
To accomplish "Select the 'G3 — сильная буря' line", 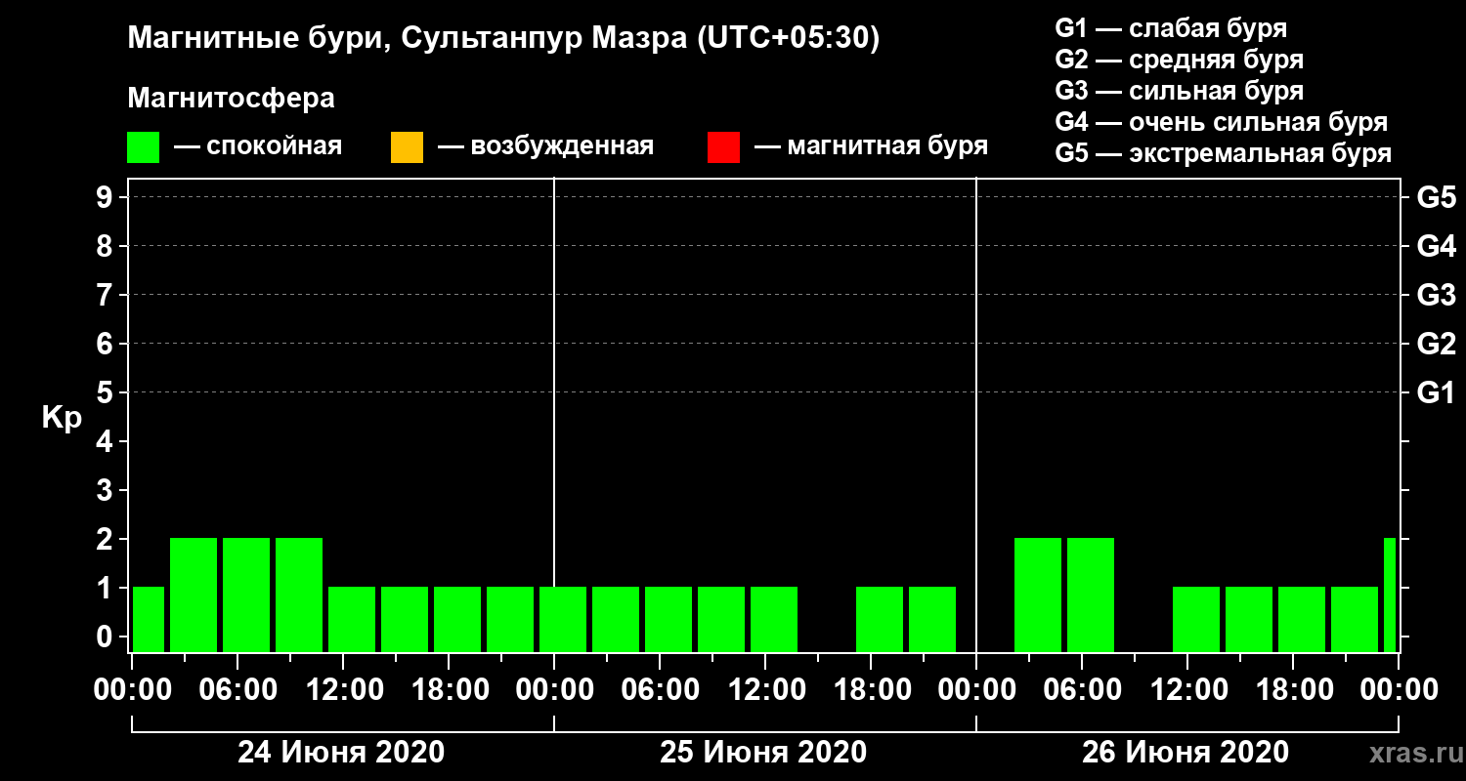I will (1180, 91).
